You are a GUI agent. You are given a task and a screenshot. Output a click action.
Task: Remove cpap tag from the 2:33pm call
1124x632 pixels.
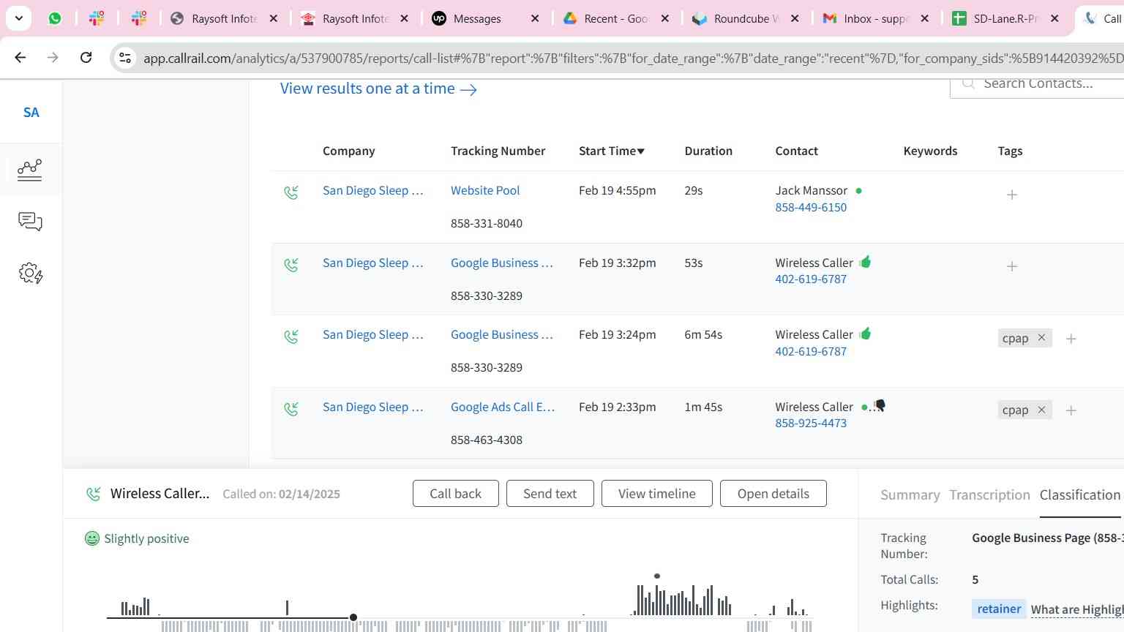tap(1041, 410)
